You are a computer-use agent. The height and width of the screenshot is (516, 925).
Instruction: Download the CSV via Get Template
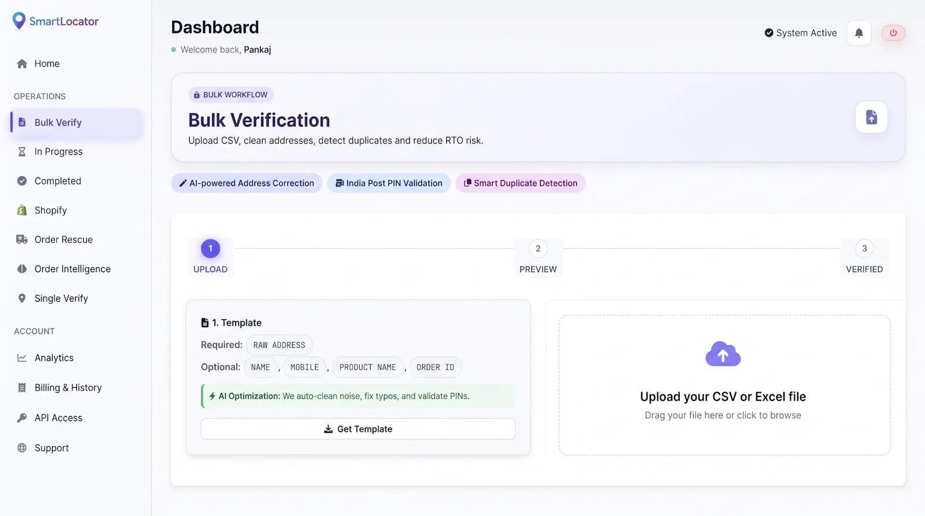[x=358, y=429]
